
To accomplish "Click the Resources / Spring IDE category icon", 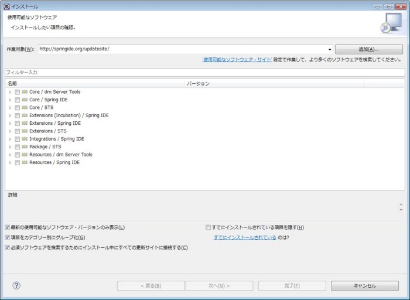I will (25, 162).
